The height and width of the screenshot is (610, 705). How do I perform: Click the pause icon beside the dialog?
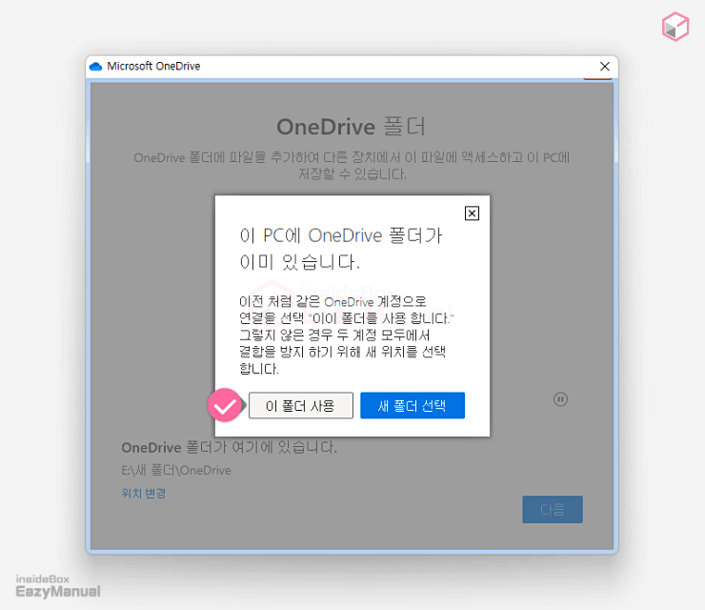click(x=560, y=399)
